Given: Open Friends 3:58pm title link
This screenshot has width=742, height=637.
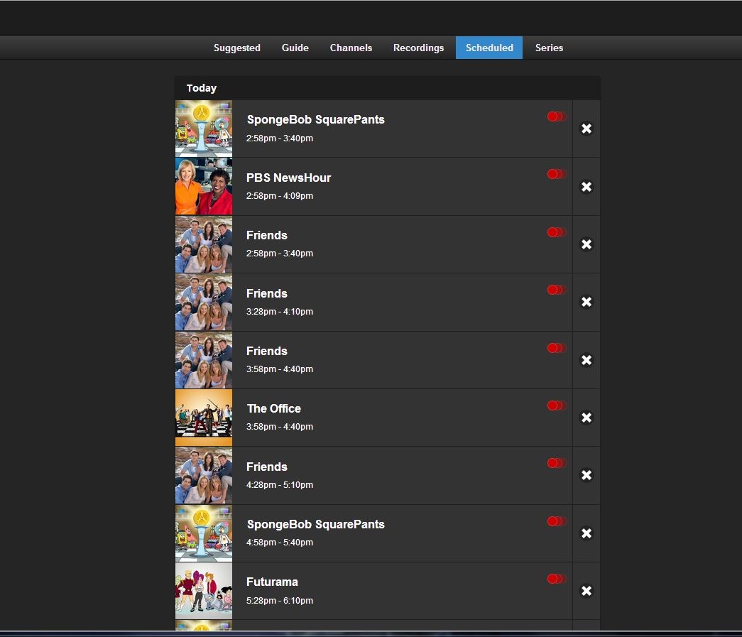Looking at the screenshot, I should (267, 351).
